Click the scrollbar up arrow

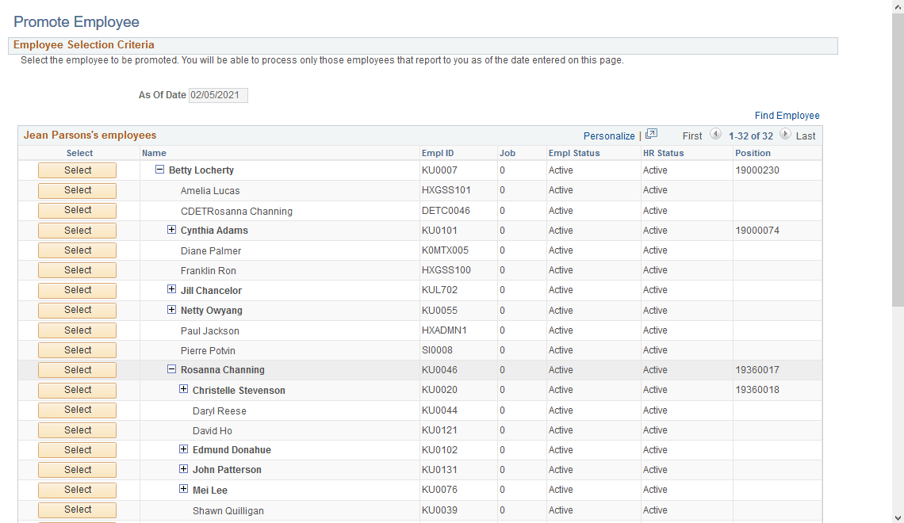[898, 6]
